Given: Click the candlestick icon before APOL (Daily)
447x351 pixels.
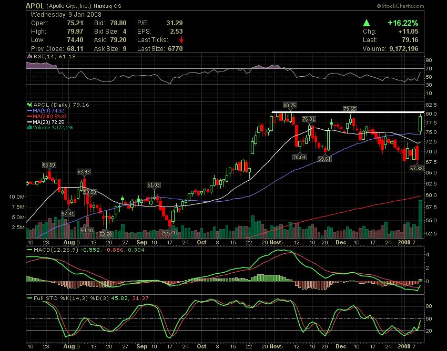Looking at the screenshot, I should (29, 105).
